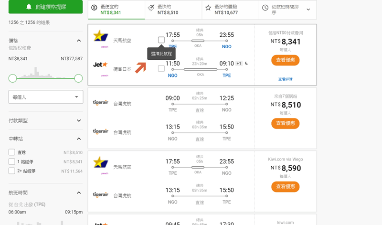Select the 最好的體驗 NT$10,677 tab
The height and width of the screenshot is (225, 382).
click(231, 10)
